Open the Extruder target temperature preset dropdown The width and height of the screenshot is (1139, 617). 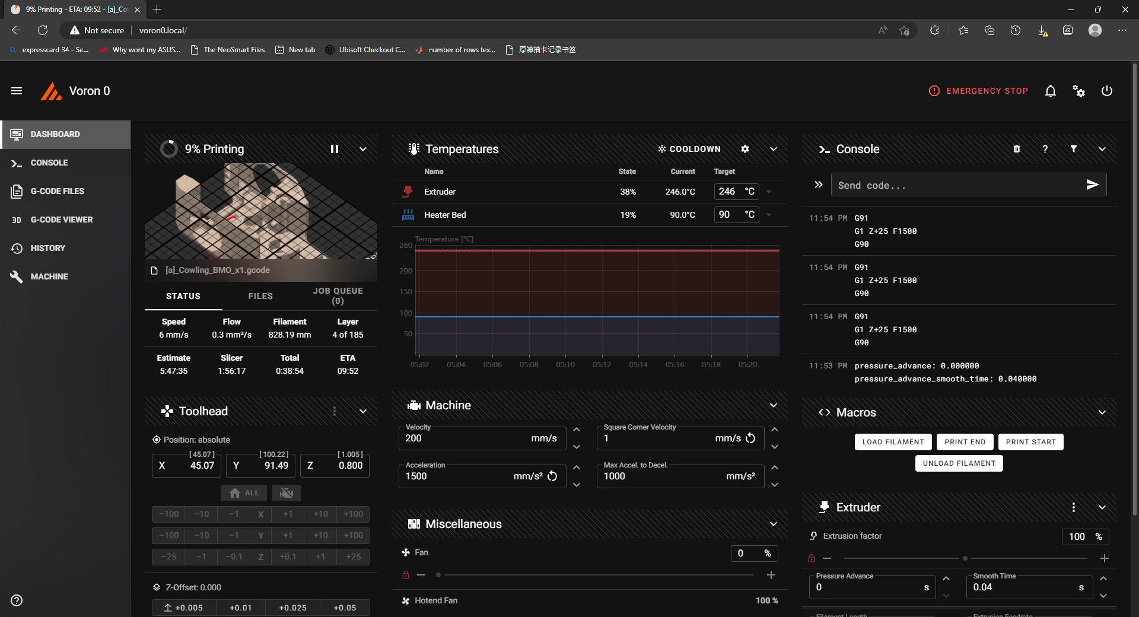pos(769,192)
